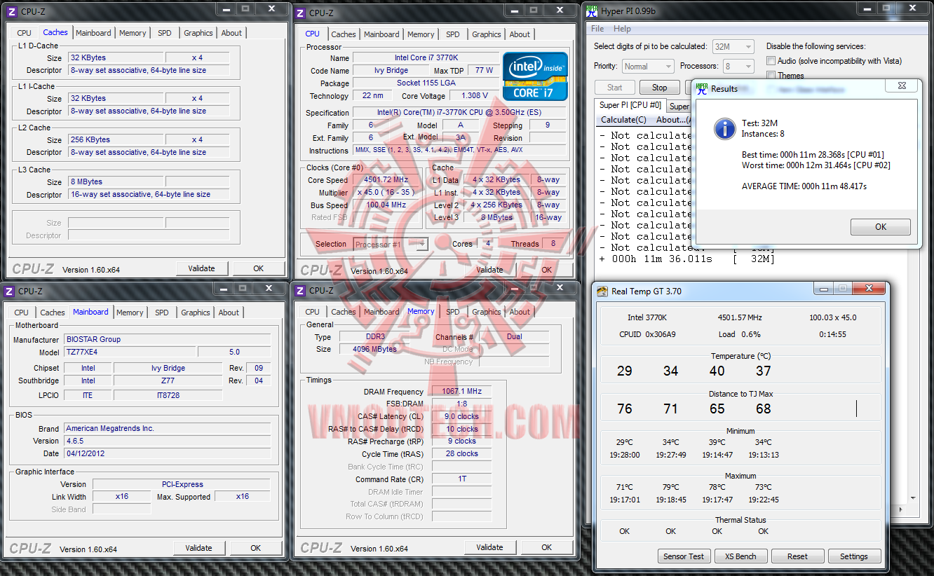Open Memory tab in the processor-details CPU-Z window

[x=421, y=34]
